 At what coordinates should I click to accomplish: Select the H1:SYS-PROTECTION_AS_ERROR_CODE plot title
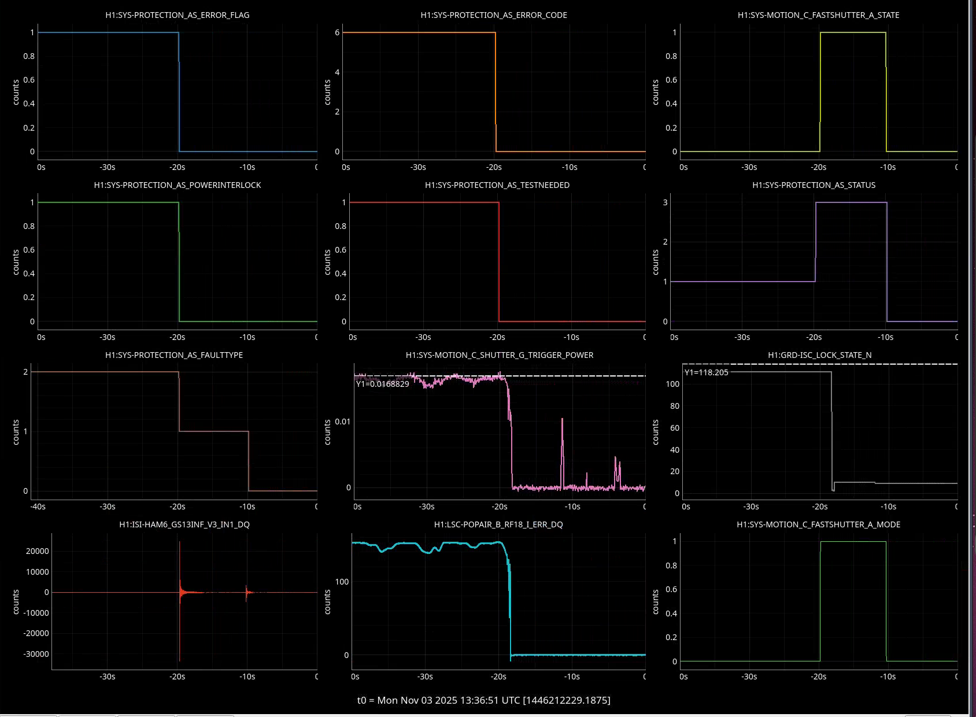(493, 15)
